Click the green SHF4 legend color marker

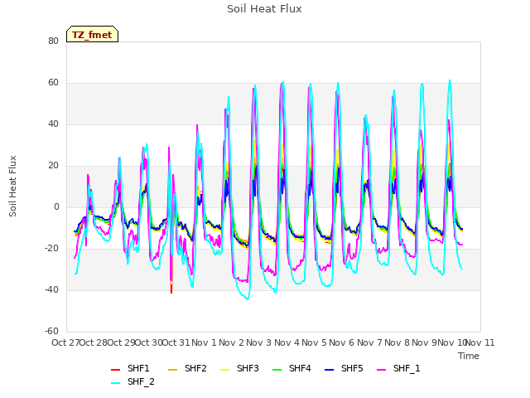coord(277,370)
